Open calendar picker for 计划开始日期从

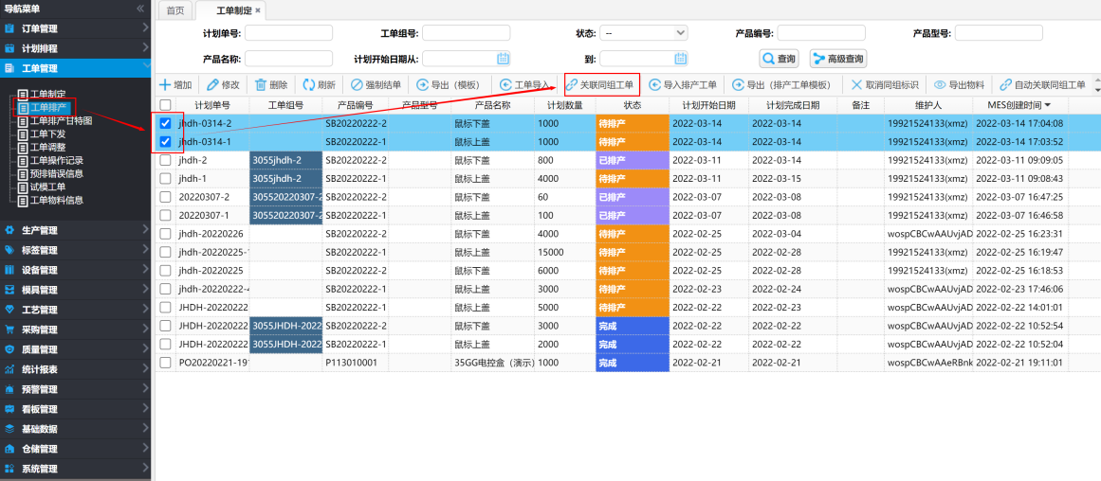(x=503, y=58)
